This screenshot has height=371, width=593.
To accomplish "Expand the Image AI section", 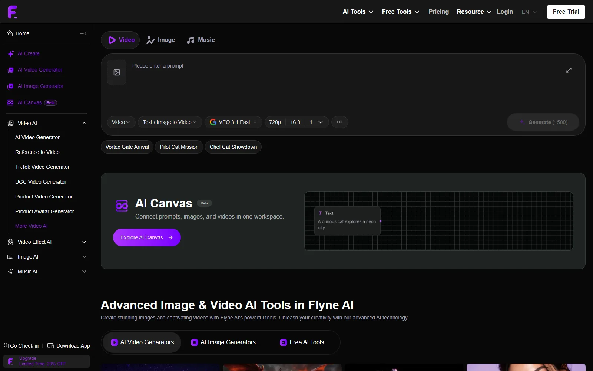I will click(84, 257).
